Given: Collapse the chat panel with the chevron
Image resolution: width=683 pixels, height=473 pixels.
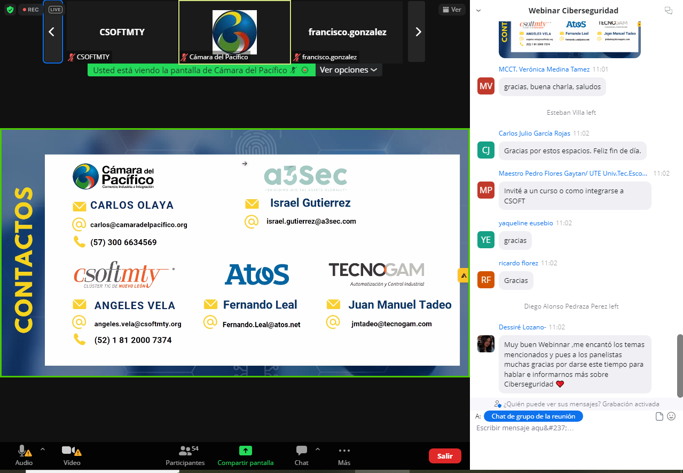Looking at the screenshot, I should pos(479,10).
